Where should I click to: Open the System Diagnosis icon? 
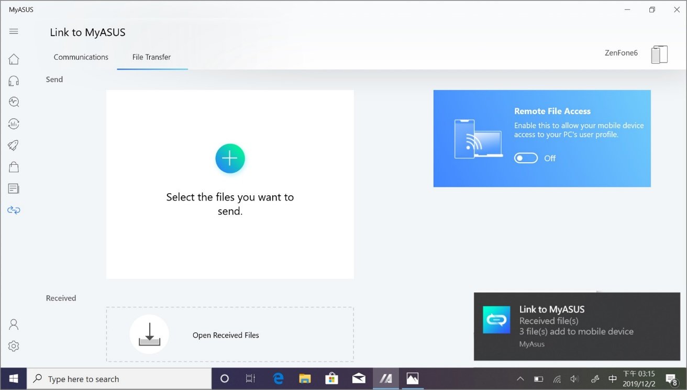point(14,102)
